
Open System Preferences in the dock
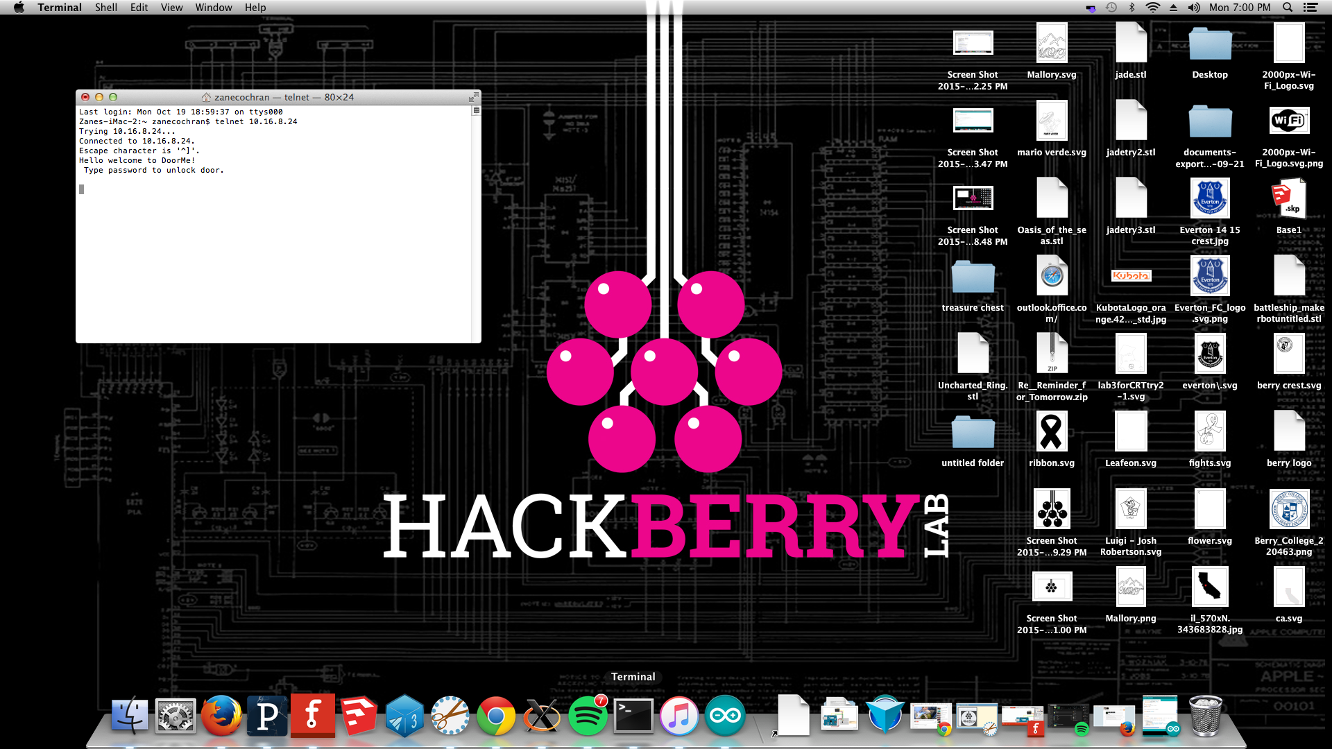(176, 716)
